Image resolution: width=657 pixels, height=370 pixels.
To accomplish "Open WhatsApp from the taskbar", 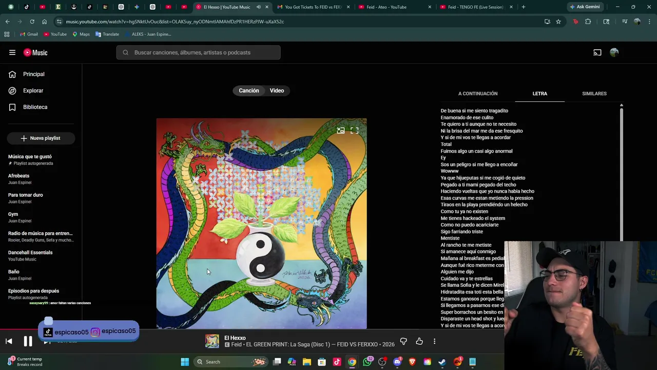I will 367,362.
